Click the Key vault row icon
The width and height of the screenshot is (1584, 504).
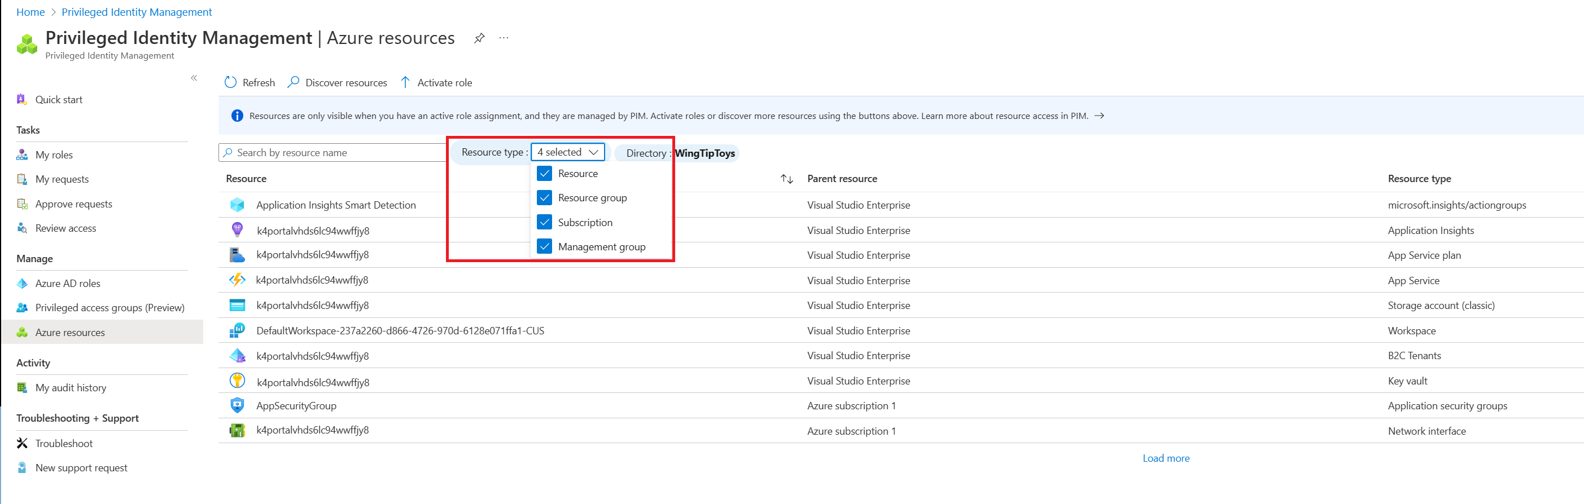[x=237, y=381]
